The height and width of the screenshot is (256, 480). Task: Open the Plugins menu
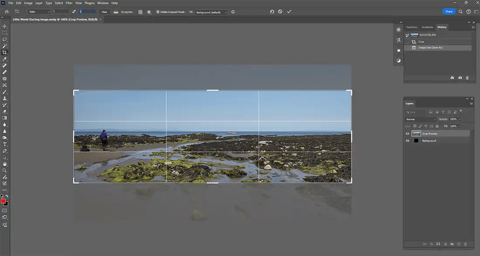click(x=89, y=3)
